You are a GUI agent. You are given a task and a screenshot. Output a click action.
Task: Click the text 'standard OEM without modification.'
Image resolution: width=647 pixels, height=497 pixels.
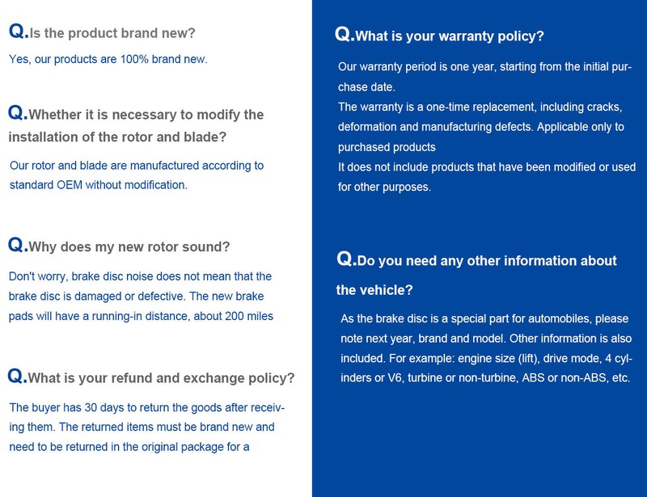pyautogui.click(x=99, y=185)
